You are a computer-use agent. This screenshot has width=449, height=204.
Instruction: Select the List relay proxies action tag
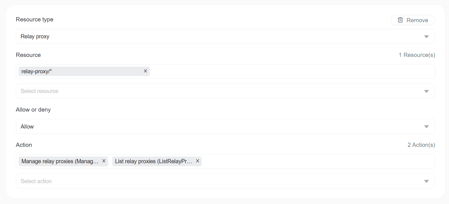(153, 161)
